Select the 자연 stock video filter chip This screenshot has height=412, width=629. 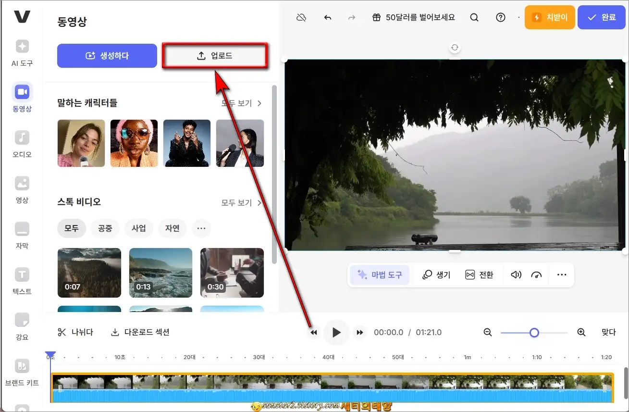(x=172, y=228)
